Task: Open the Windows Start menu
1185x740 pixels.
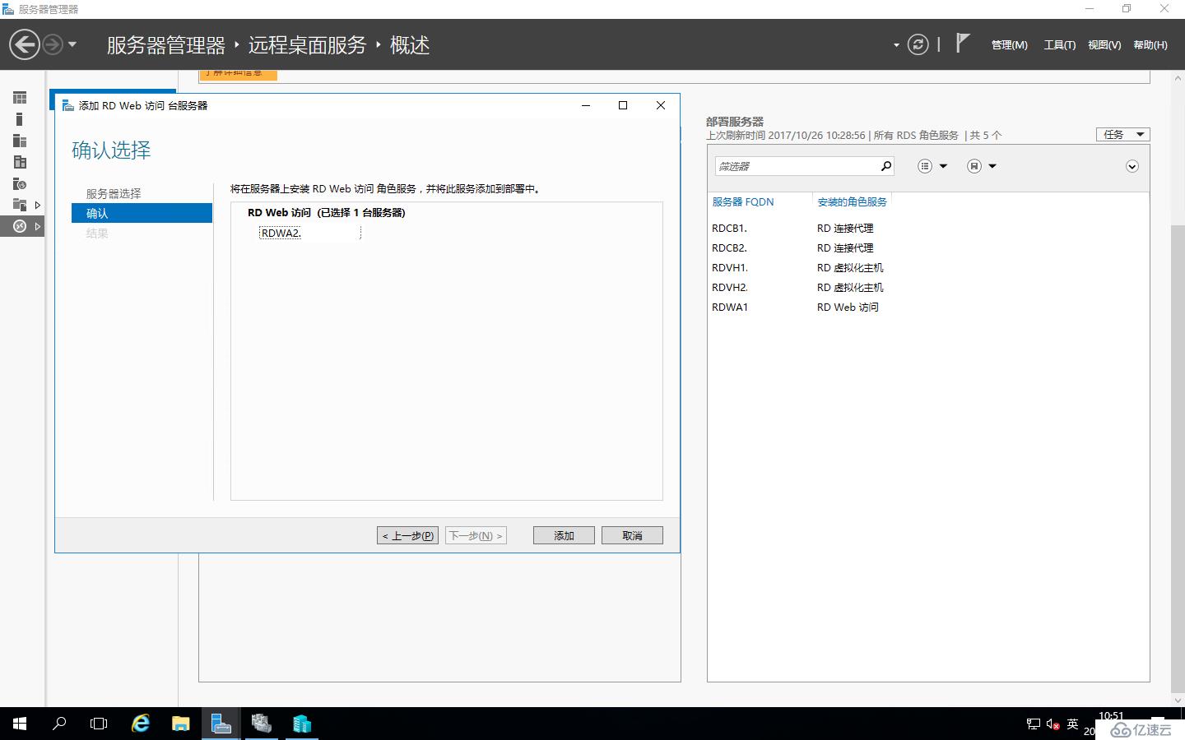Action: click(20, 724)
